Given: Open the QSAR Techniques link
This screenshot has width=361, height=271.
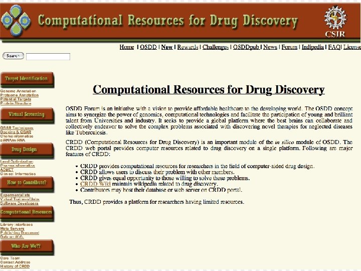Looking at the screenshot, I should click(17, 128).
